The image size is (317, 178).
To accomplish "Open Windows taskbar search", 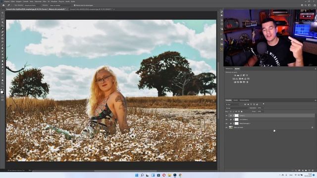I will (142, 175).
